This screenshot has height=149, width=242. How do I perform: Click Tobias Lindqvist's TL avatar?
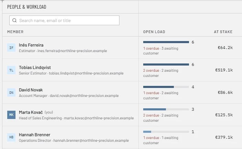(11, 70)
